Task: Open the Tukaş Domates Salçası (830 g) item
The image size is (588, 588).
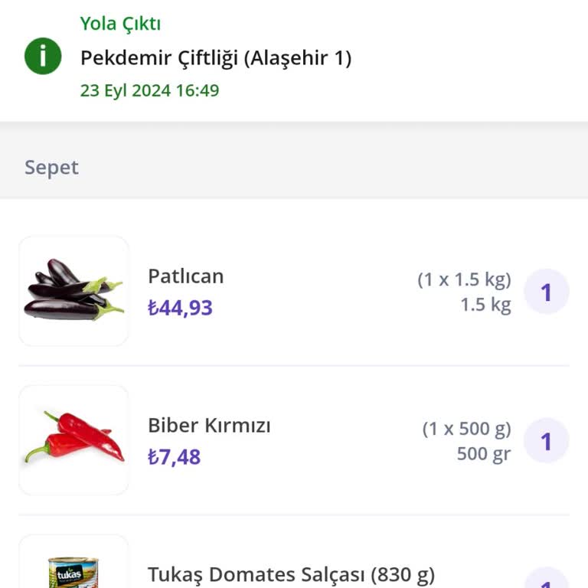Action: pos(292,575)
